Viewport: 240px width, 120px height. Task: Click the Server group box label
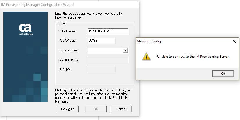click(x=62, y=23)
